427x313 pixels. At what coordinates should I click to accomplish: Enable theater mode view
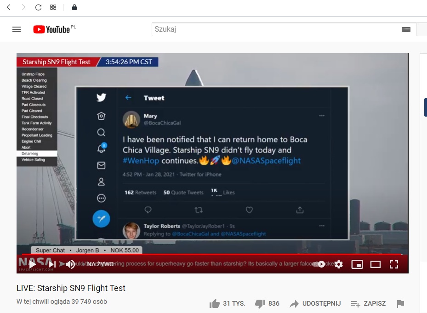(376, 264)
